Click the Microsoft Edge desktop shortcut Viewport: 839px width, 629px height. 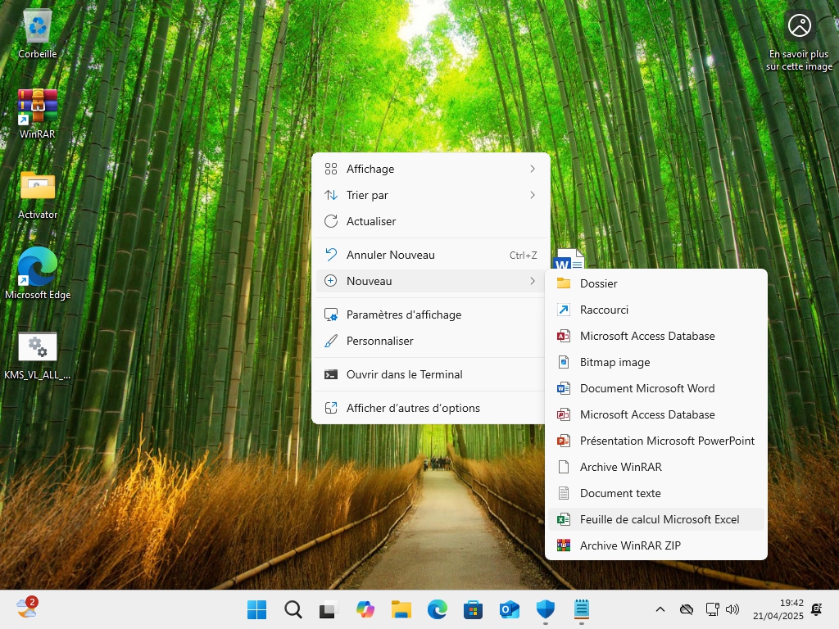coord(38,271)
